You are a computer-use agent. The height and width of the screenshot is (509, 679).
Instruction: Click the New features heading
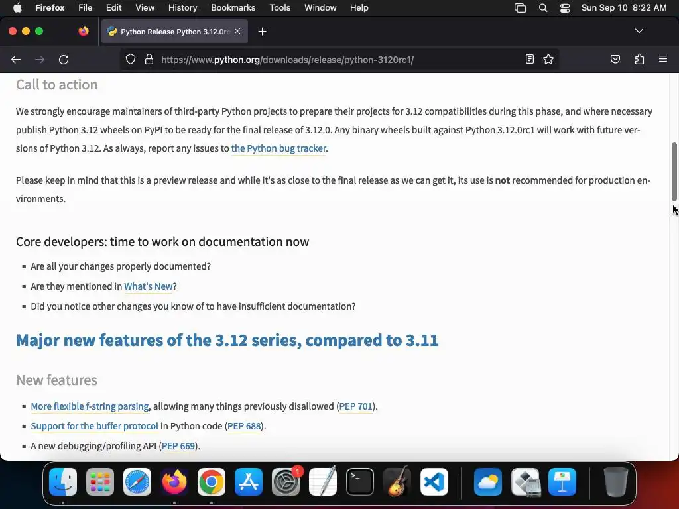(x=57, y=380)
